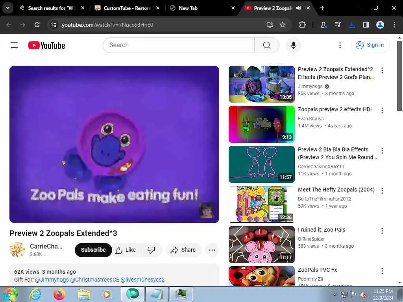
Task: Open options for Meet The Hefty Zoopals
Action: coord(382,191)
